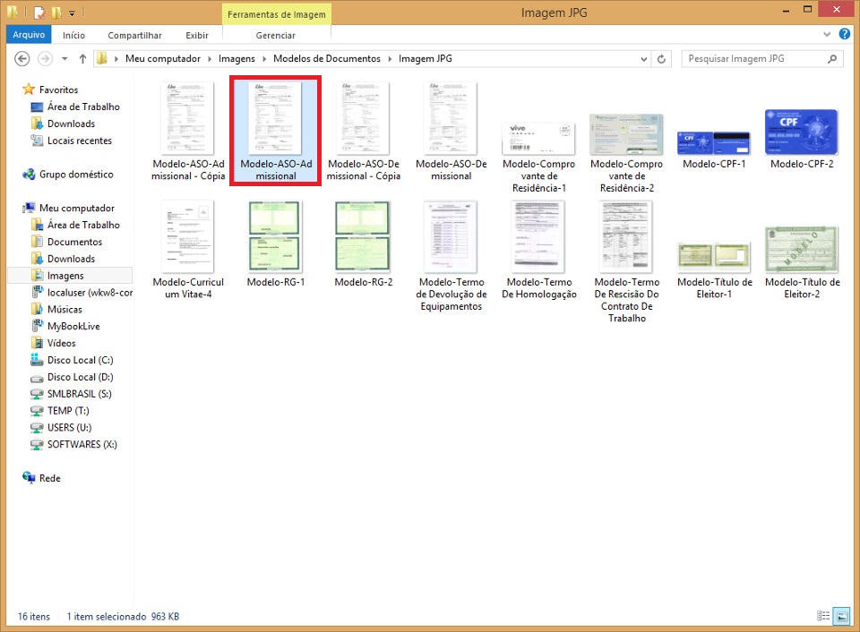Switch to large thumbnails view in status bar

click(x=840, y=616)
